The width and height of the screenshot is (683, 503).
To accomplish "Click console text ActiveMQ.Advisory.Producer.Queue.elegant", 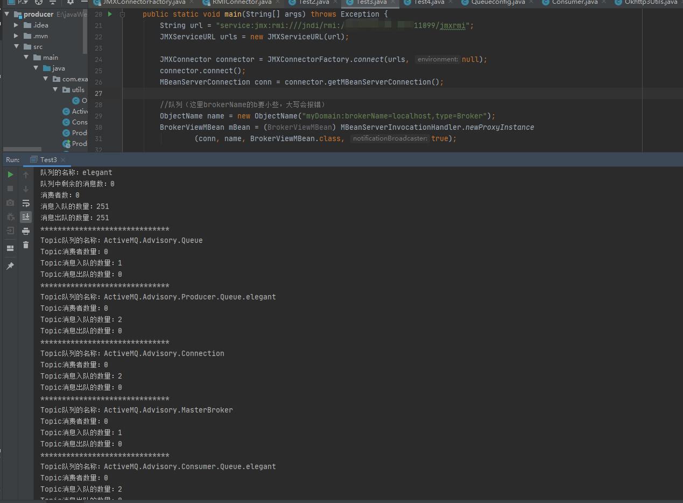I will pyautogui.click(x=190, y=297).
